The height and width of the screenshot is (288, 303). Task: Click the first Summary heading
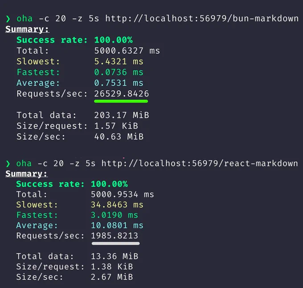point(27,29)
